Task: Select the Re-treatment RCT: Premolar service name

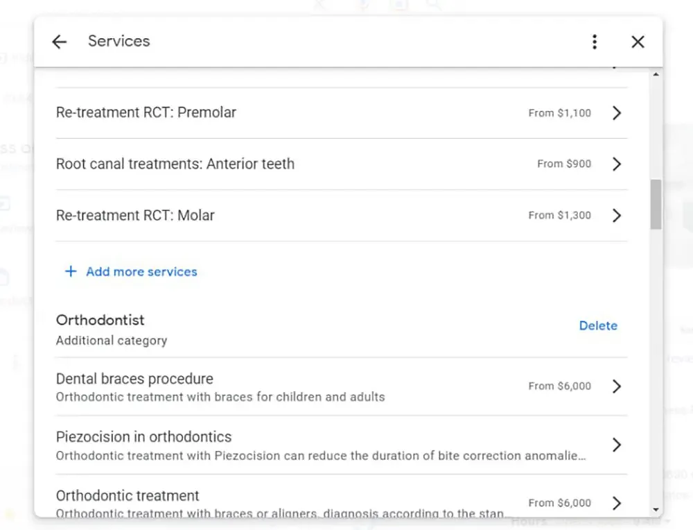Action: (x=146, y=112)
